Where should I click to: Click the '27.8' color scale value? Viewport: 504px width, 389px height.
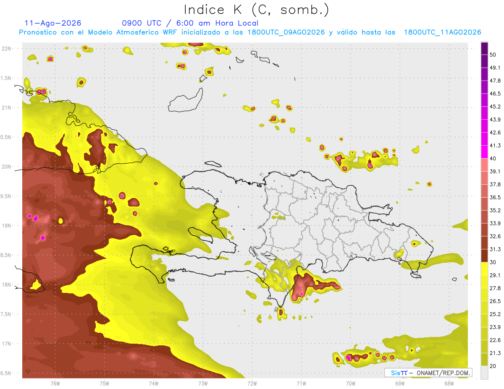tap(495, 288)
